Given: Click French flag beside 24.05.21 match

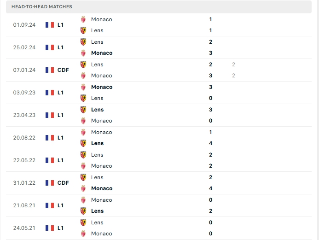Looking at the screenshot, I should (x=50, y=228).
